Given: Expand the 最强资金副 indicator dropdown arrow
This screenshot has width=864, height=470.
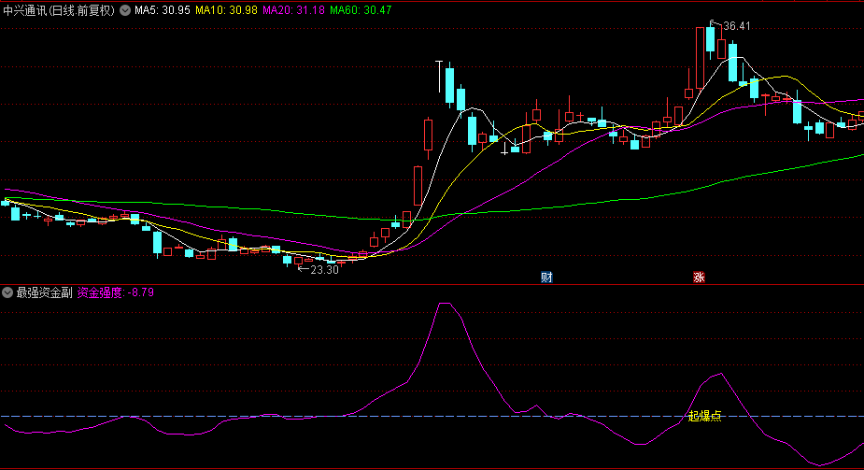Looking at the screenshot, I should click(7, 292).
